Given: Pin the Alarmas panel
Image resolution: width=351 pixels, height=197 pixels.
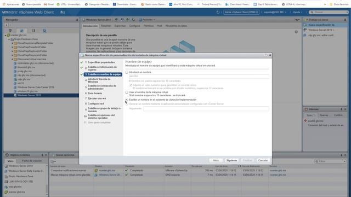Looking at the screenshot, I should tap(341, 109).
